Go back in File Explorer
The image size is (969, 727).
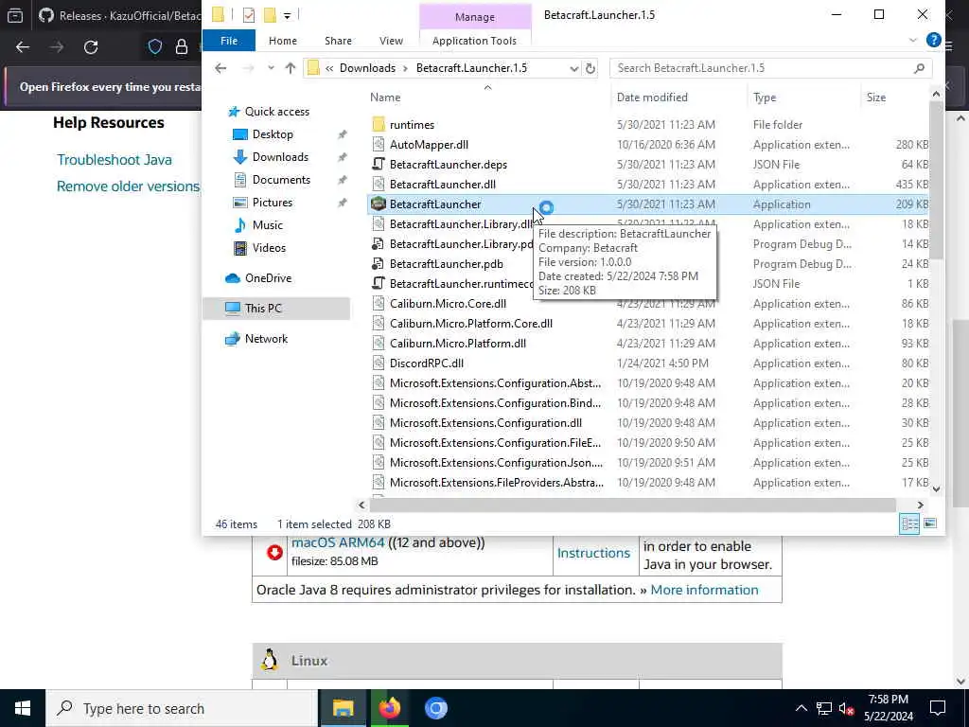(220, 68)
